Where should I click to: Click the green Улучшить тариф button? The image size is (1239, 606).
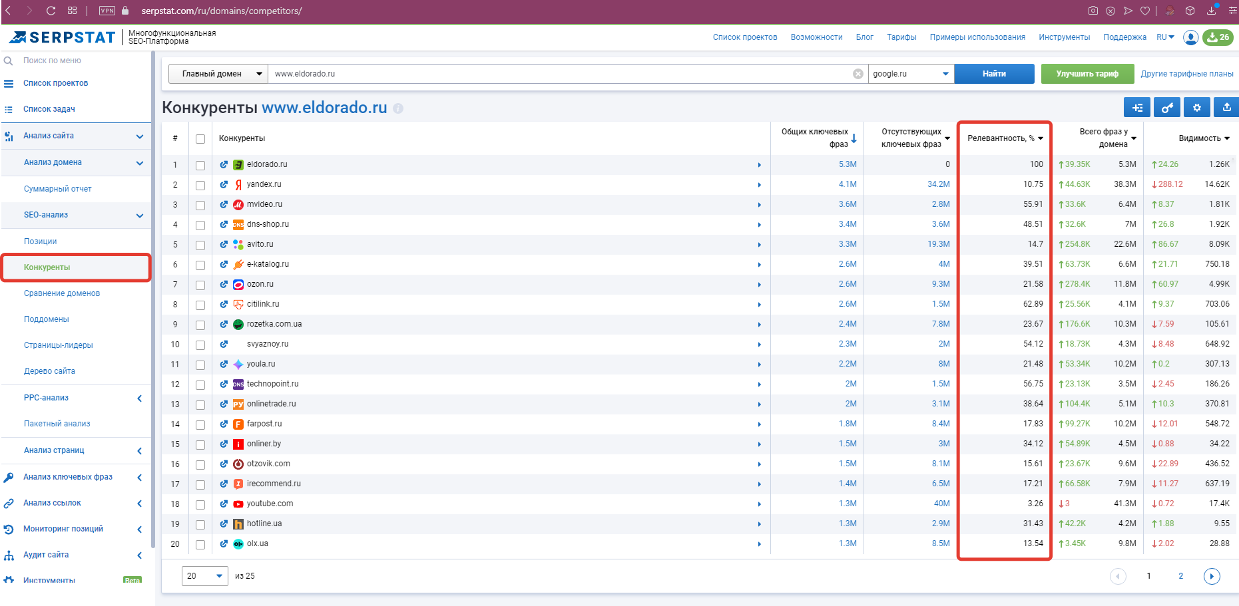1087,74
